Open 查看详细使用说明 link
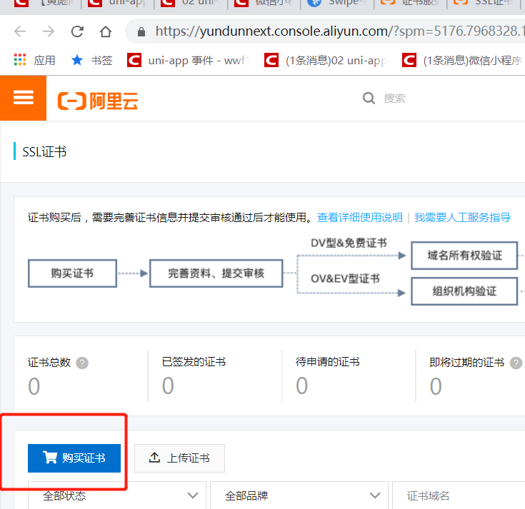525x509 pixels. tap(360, 218)
